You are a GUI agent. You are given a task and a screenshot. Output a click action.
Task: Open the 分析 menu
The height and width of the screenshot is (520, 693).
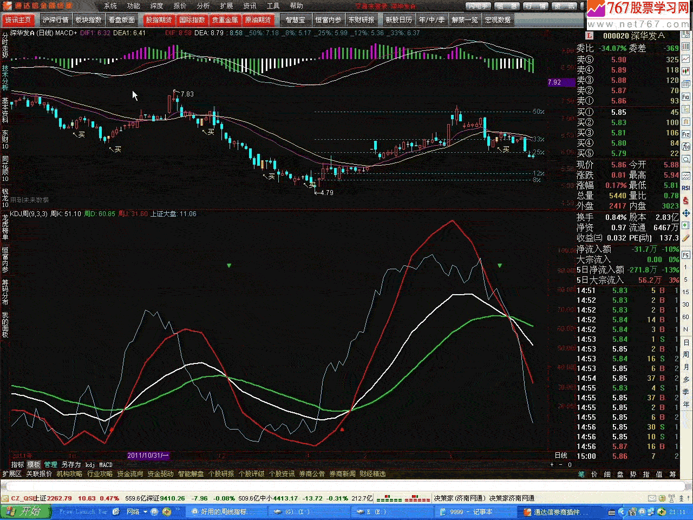point(203,6)
